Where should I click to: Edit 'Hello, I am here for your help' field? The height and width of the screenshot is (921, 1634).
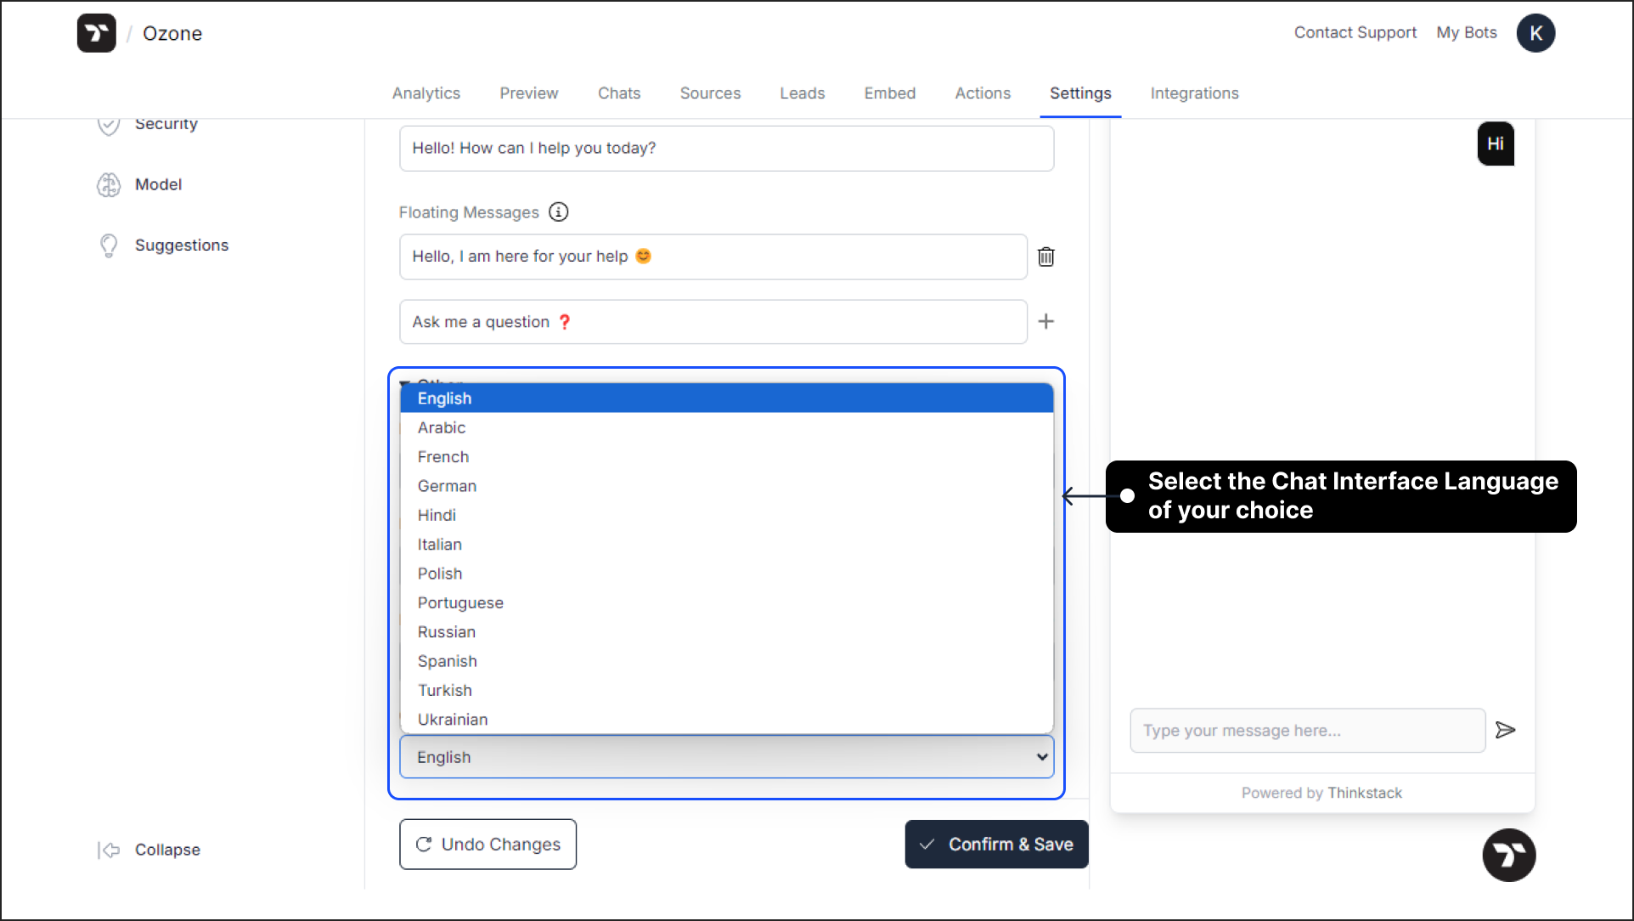point(713,257)
